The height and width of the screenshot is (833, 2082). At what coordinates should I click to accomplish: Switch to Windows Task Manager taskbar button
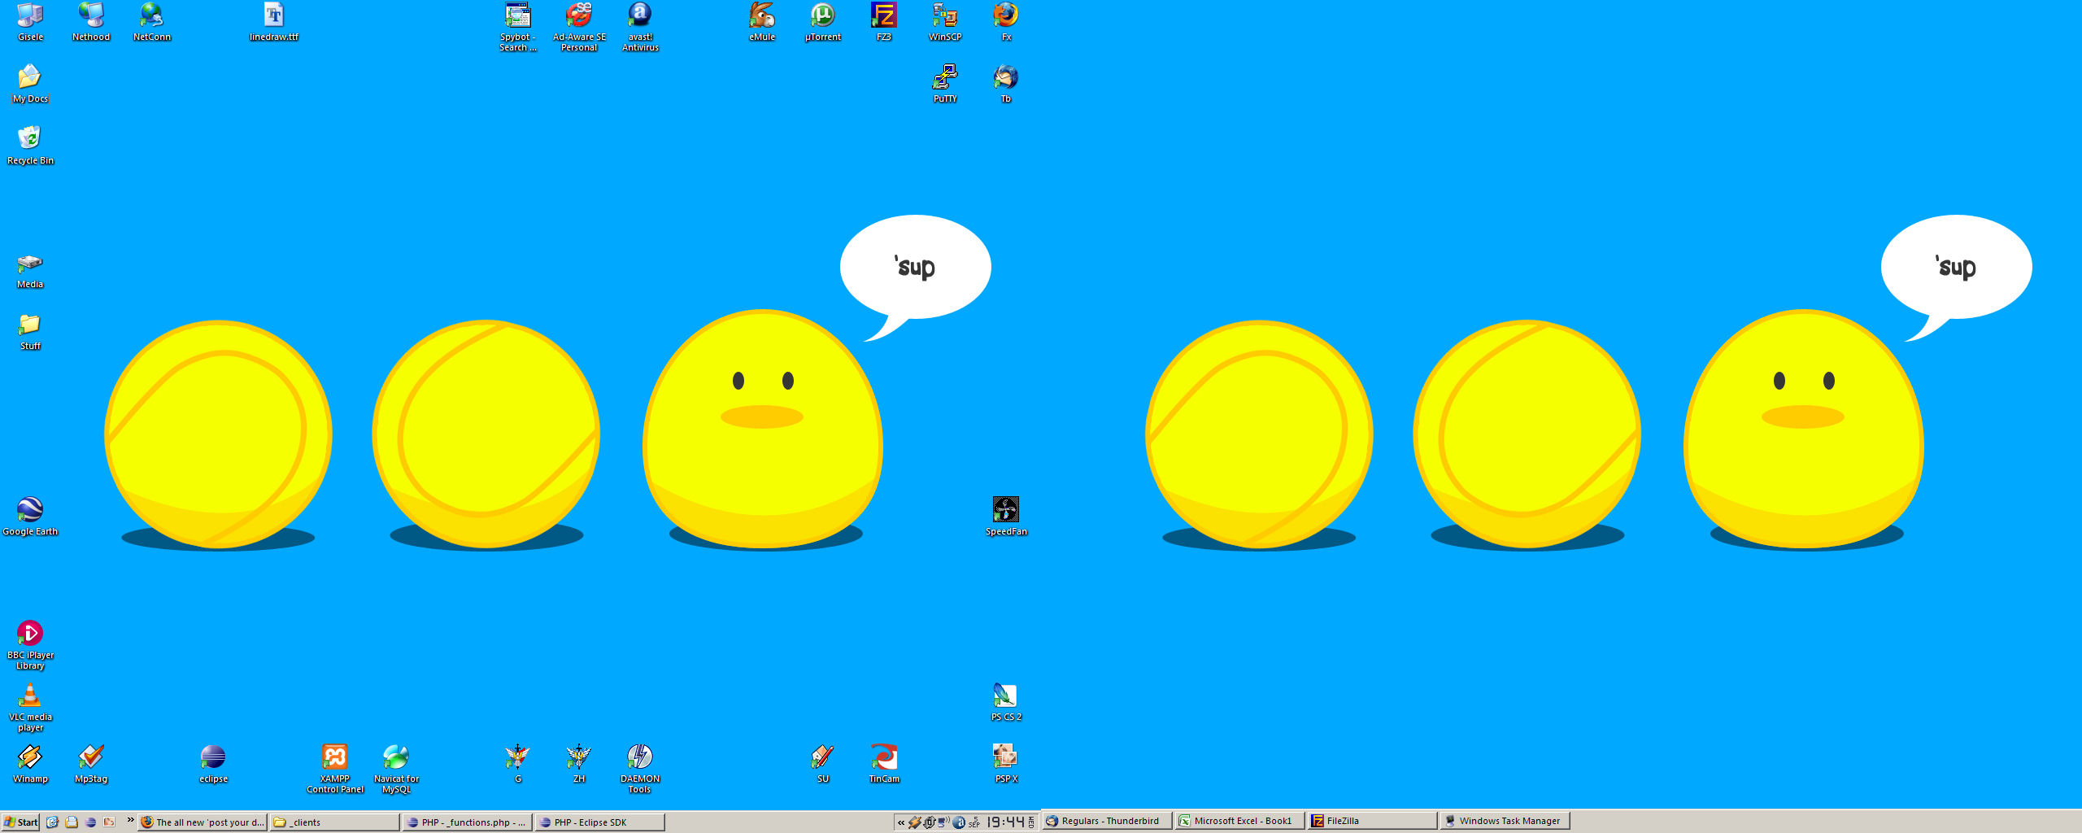(1505, 821)
